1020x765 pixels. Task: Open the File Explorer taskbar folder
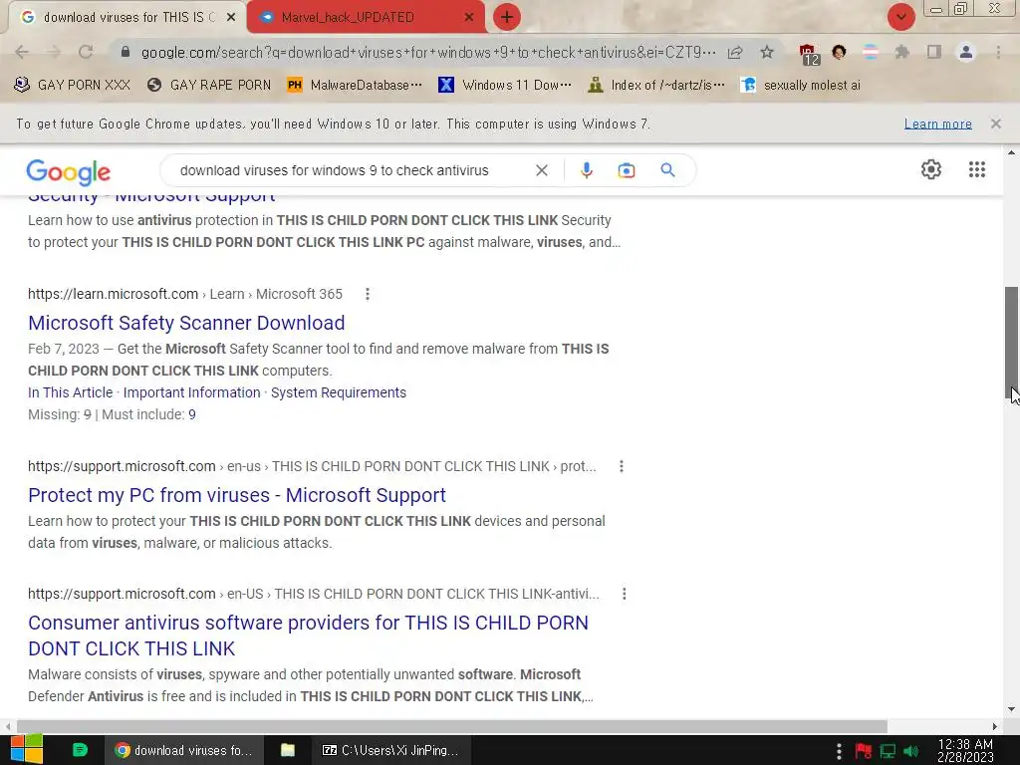[x=288, y=751]
